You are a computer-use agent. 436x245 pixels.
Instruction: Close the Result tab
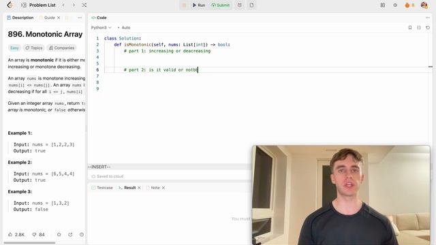coord(139,188)
